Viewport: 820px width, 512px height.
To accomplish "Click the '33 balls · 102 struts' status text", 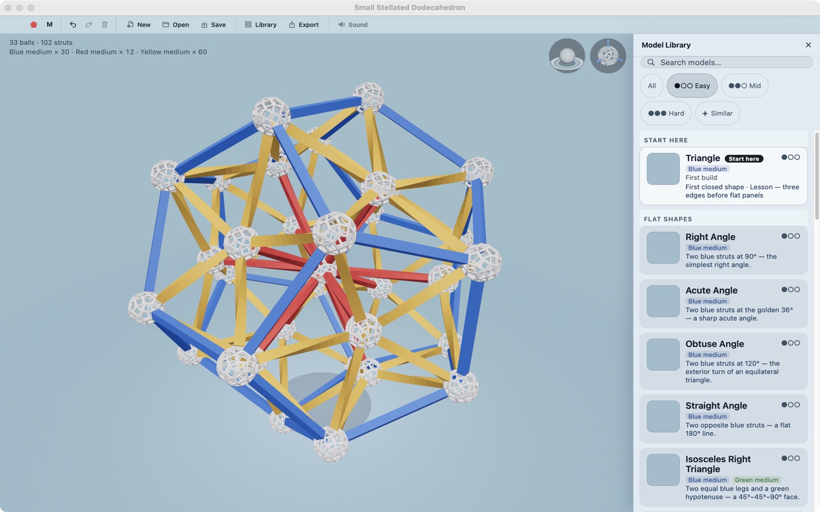I will [x=41, y=43].
